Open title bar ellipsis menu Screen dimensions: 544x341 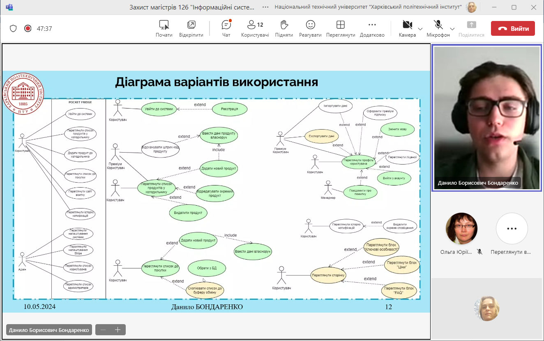pyautogui.click(x=266, y=7)
